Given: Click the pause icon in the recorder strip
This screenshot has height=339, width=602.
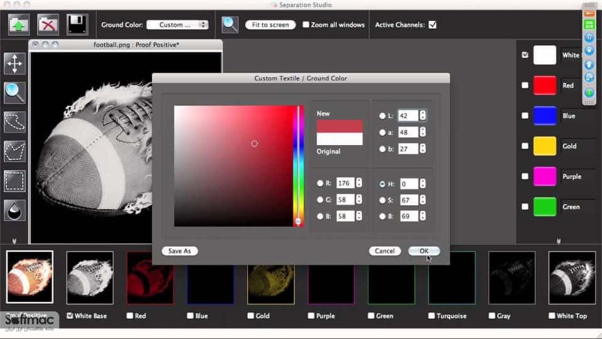Looking at the screenshot, I should tap(589, 38).
